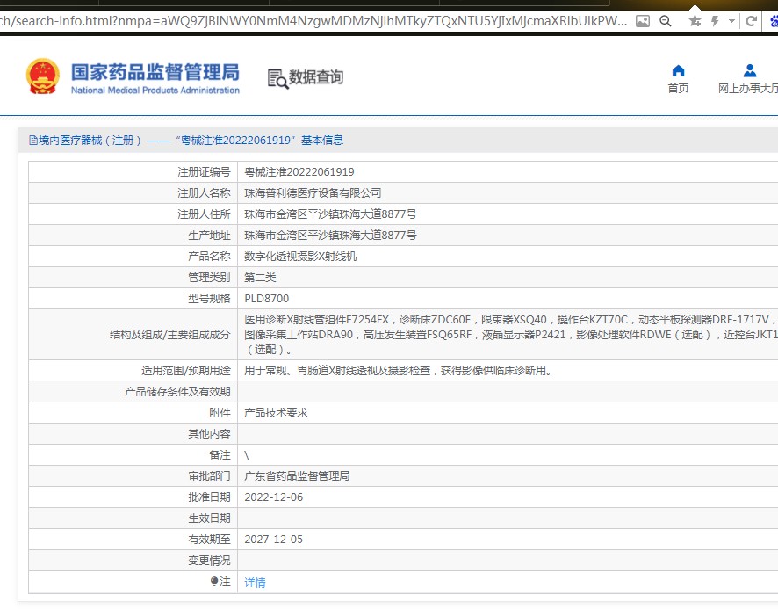Click the zoom-out magnifier icon in address bar
This screenshot has width=778, height=609.
666,20
